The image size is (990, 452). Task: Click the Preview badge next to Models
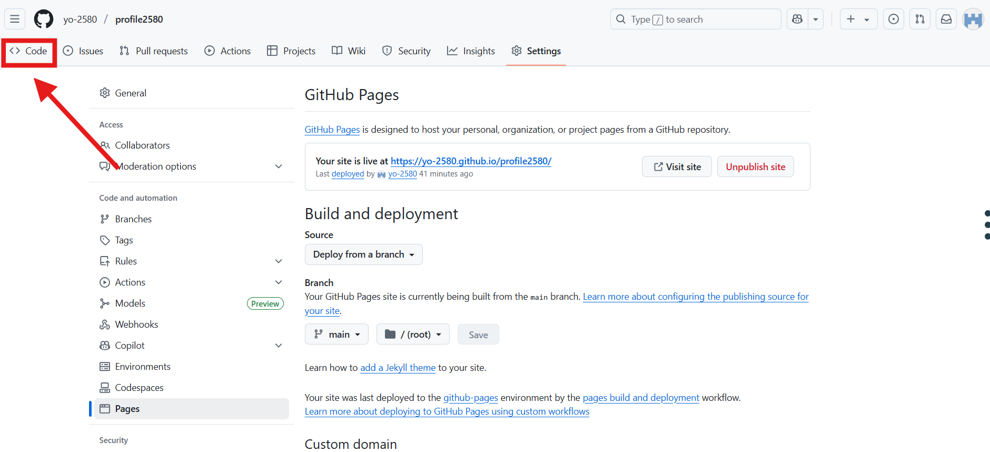click(265, 303)
